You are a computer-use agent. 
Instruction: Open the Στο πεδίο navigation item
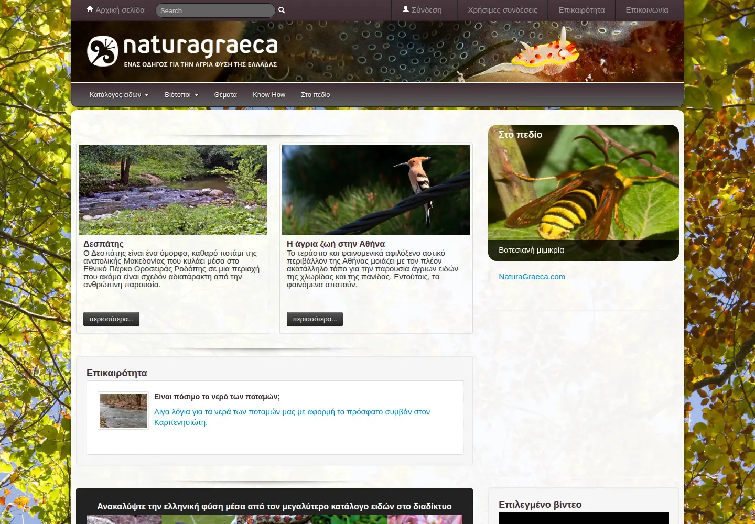point(316,95)
